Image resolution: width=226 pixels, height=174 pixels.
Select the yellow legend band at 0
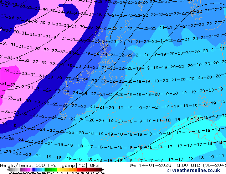[58, 169]
